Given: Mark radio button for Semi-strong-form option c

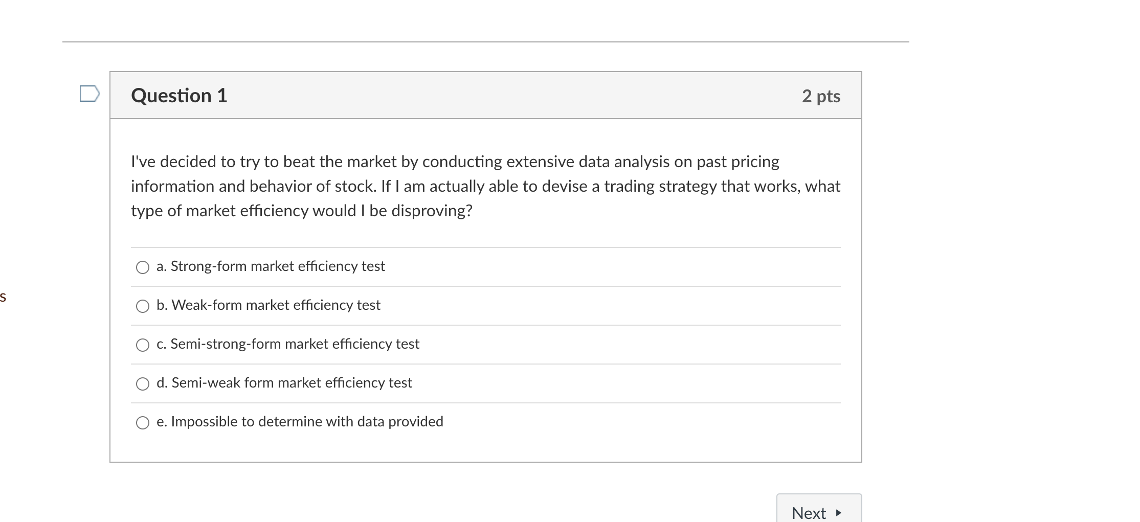Looking at the screenshot, I should 143,345.
